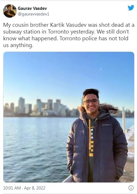
Task: Open Gaurav Vasdev's profile avatar
Action: (x=10, y=11)
